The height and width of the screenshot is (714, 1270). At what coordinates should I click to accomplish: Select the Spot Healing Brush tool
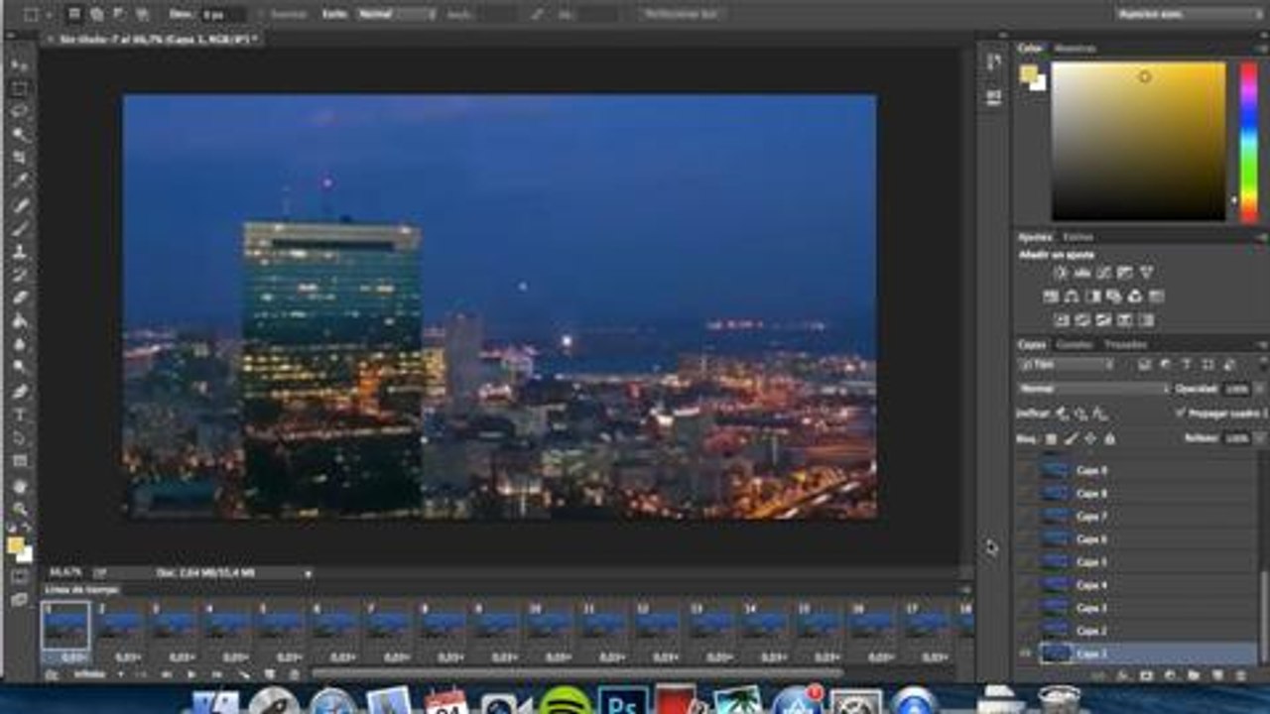19,204
